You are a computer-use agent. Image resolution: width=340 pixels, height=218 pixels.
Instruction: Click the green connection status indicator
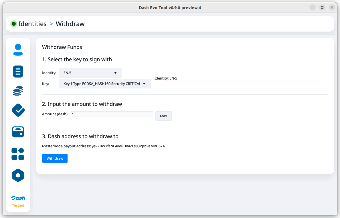[14, 24]
